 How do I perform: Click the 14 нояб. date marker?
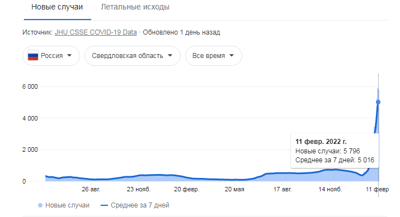tap(330, 189)
